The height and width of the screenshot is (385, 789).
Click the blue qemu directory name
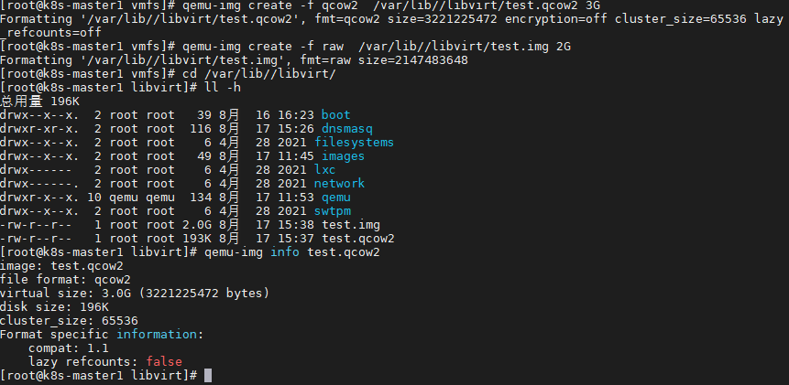(336, 198)
